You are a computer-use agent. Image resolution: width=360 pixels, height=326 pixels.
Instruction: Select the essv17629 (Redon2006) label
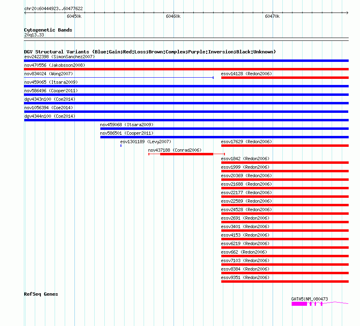point(246,142)
